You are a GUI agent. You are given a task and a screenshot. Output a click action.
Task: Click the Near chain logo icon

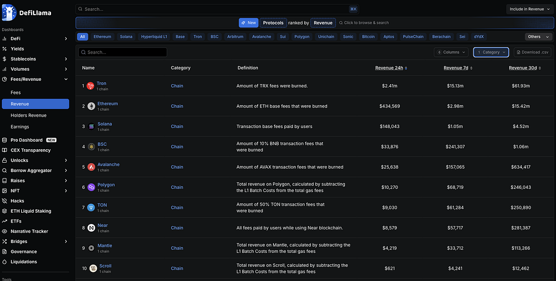pos(91,228)
